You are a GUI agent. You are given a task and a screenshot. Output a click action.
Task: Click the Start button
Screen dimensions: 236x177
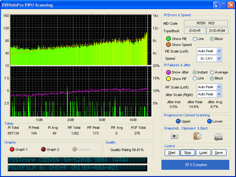(172, 153)
